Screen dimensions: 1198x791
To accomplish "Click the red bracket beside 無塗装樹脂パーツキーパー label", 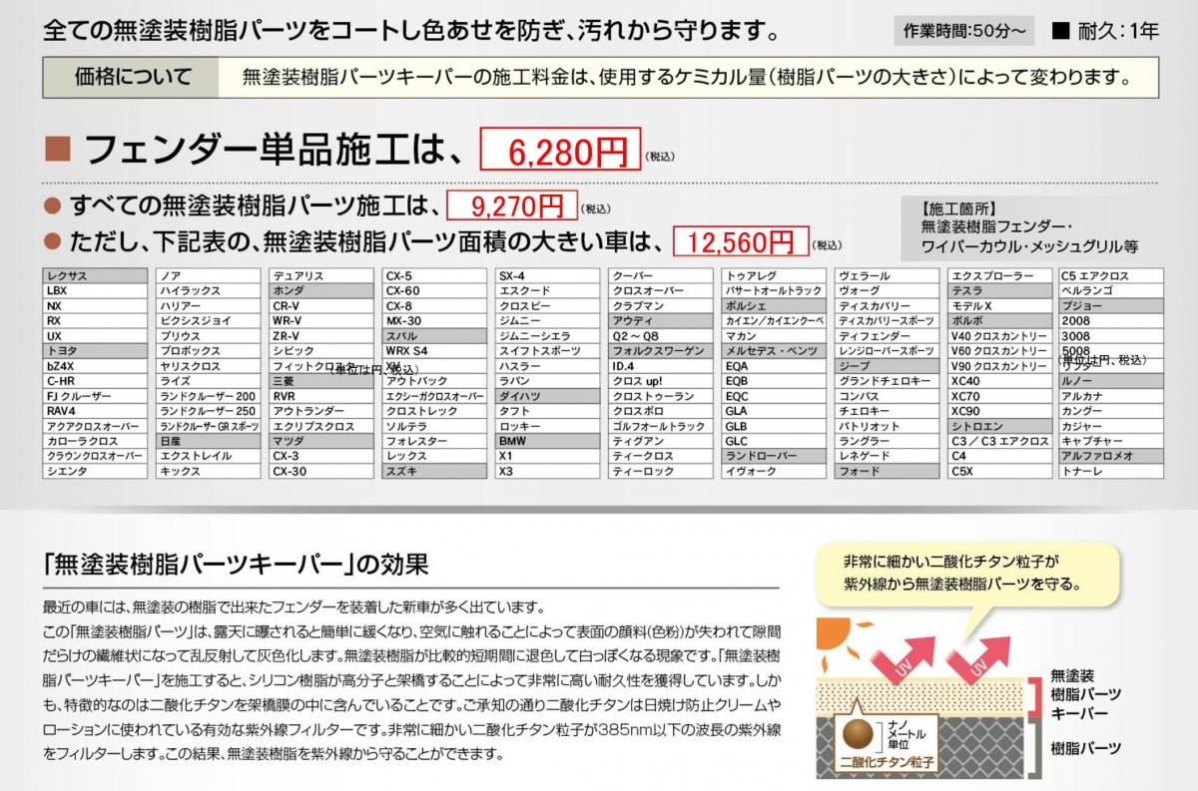I will (x=1036, y=691).
